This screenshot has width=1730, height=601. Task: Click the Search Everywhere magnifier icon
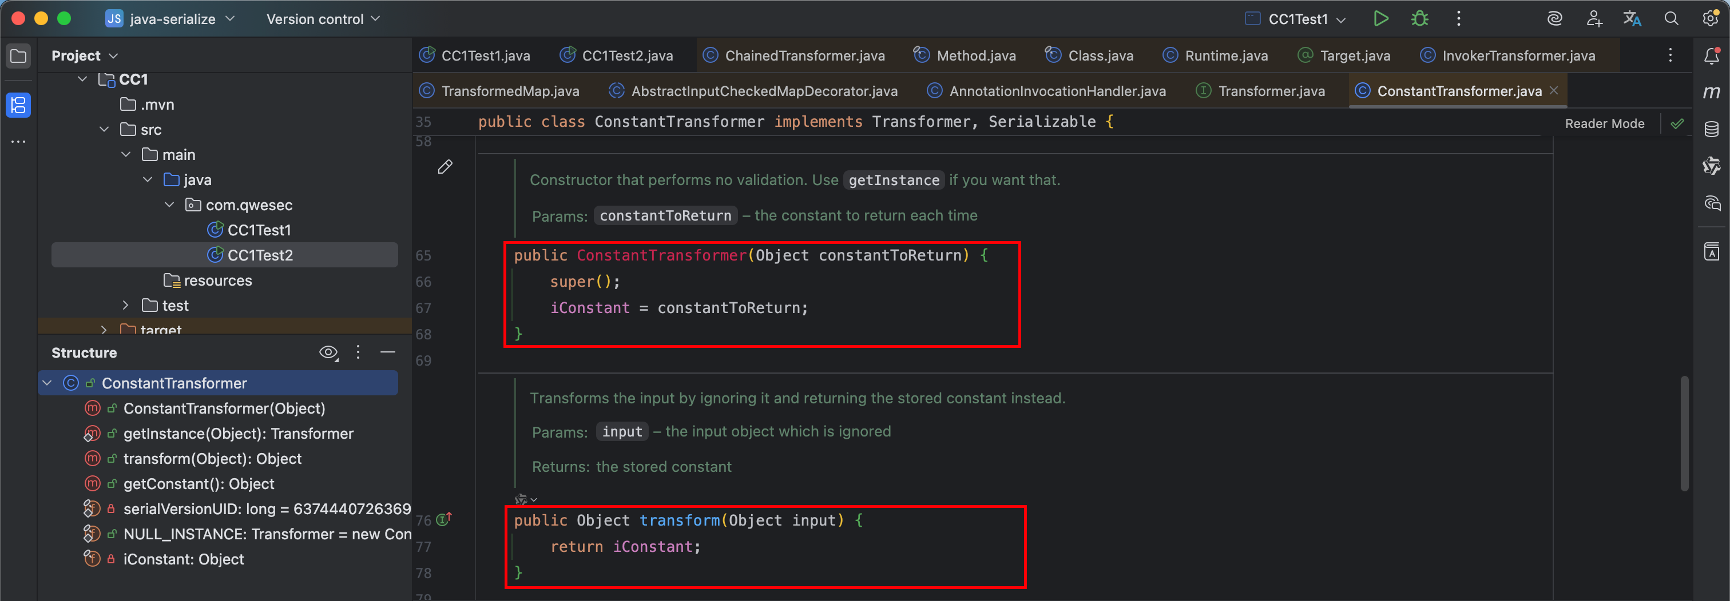1671,19
